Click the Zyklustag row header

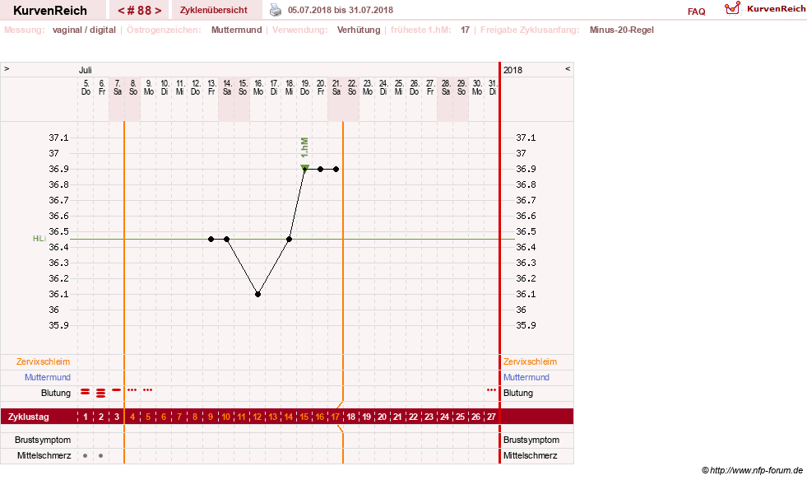pyautogui.click(x=28, y=417)
